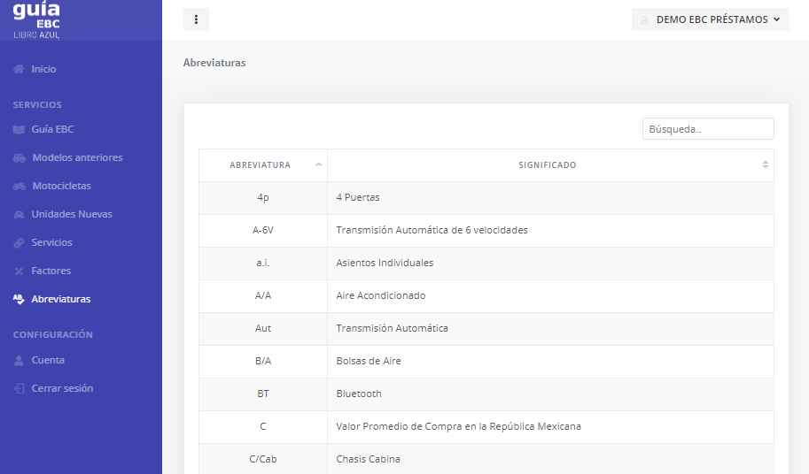The width and height of the screenshot is (809, 474).
Task: Click the Búsqueda search field
Action: pos(707,129)
